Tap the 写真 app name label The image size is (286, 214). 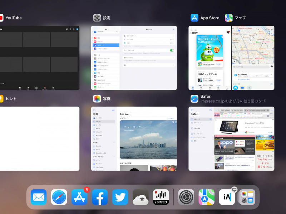point(107,99)
